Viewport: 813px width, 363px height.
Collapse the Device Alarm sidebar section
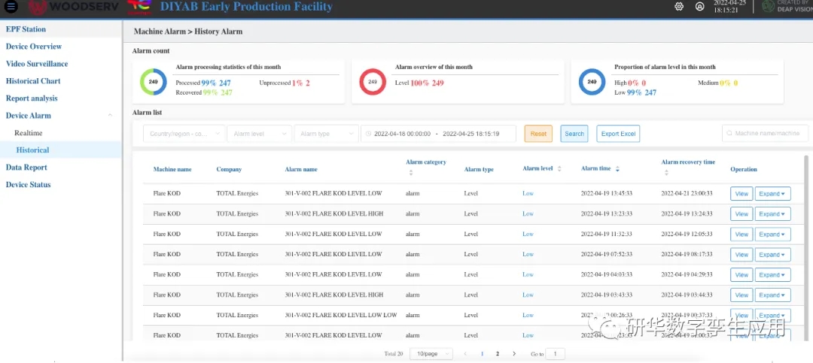[111, 116]
